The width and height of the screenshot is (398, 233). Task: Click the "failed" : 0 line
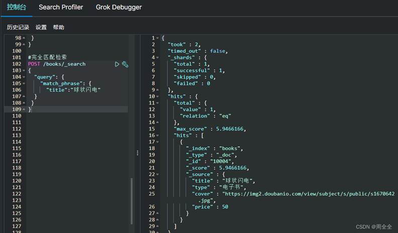point(192,83)
